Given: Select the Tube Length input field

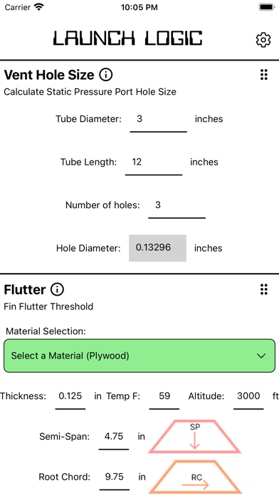Looking at the screenshot, I should click(x=154, y=162).
